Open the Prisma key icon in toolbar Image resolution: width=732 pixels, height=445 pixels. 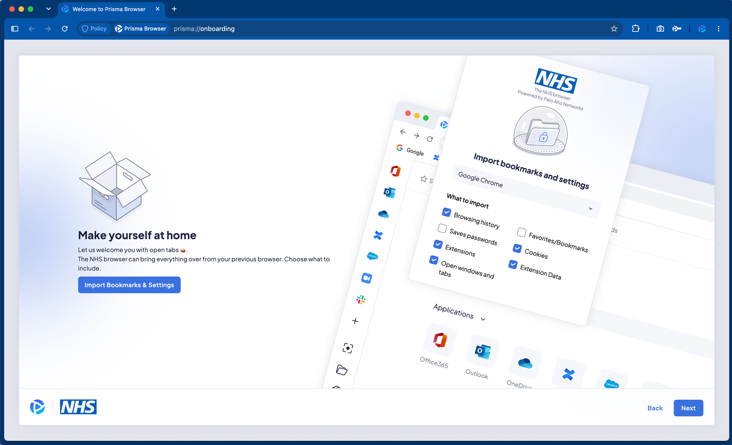677,29
